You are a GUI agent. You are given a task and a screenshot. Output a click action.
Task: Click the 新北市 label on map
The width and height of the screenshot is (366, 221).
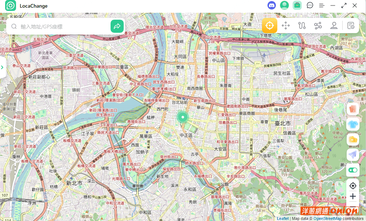(74, 183)
